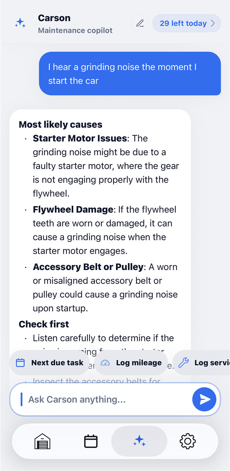Select the AI sparkle copilot tab
The image size is (230, 471).
tap(139, 441)
